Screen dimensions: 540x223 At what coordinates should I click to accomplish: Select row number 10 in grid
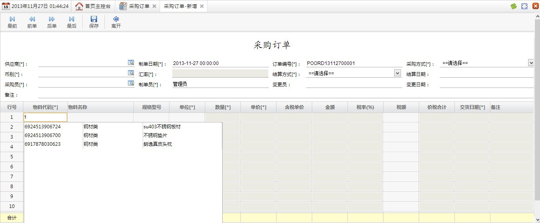point(12,206)
